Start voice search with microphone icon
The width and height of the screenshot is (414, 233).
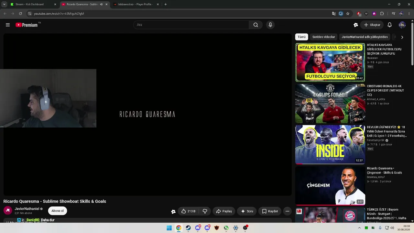click(270, 25)
